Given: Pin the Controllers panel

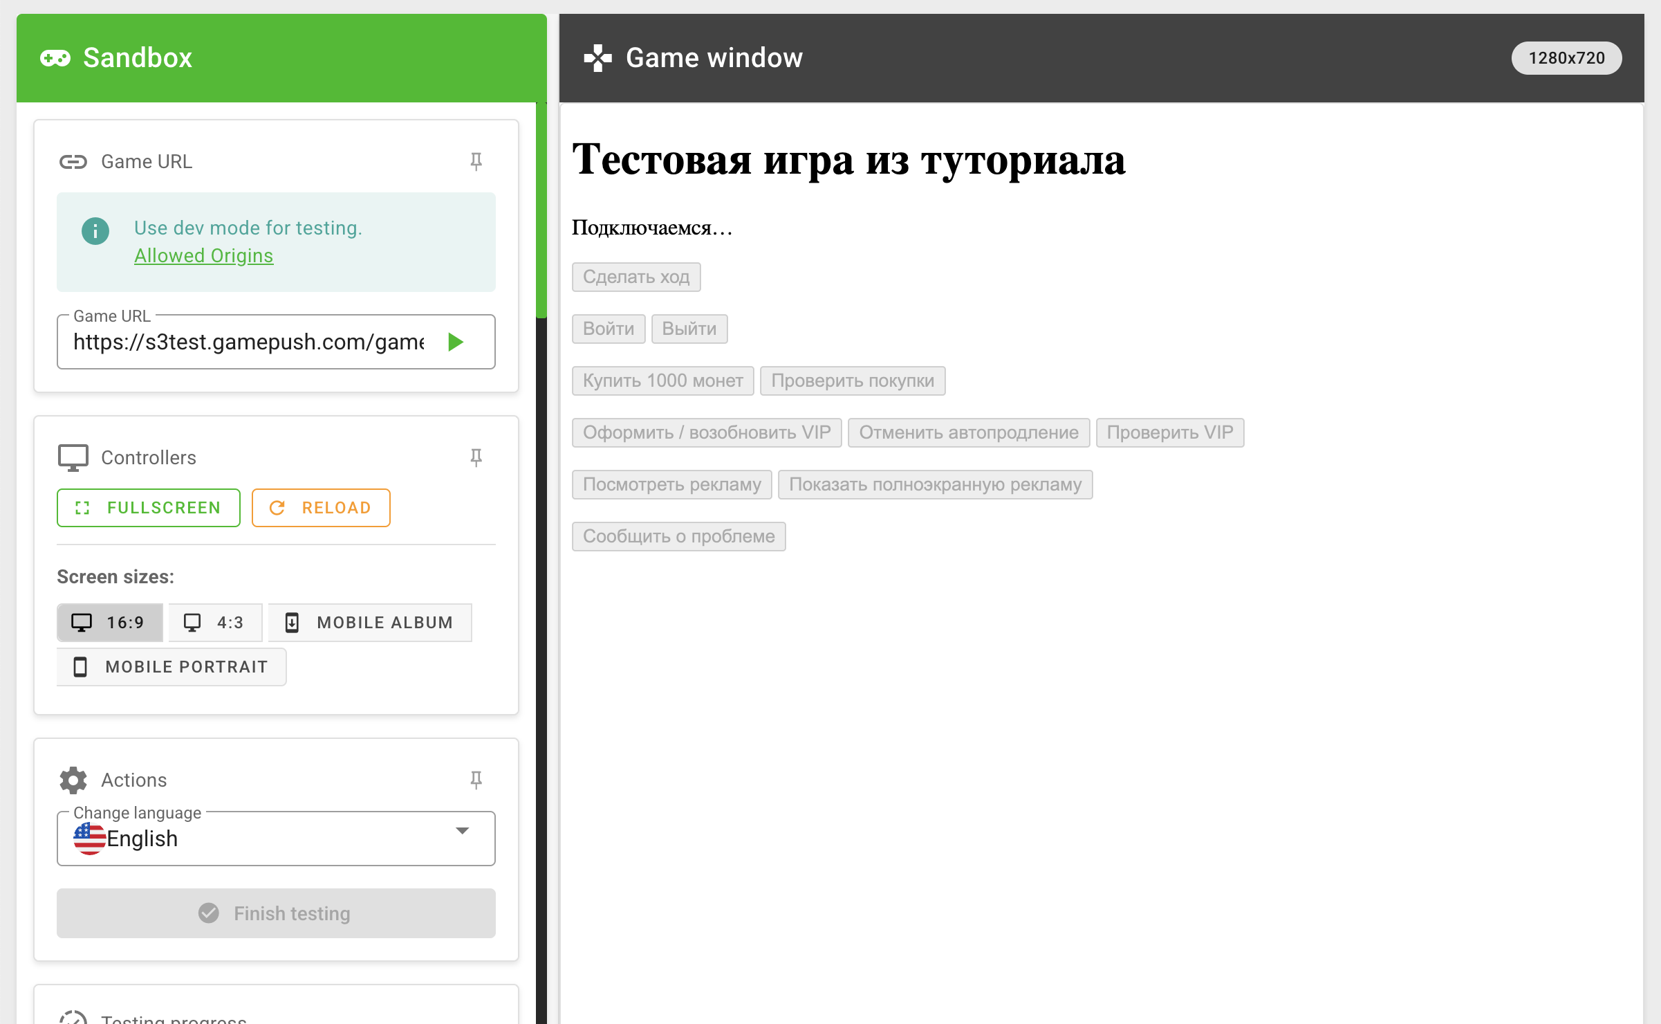Looking at the screenshot, I should coord(476,457).
